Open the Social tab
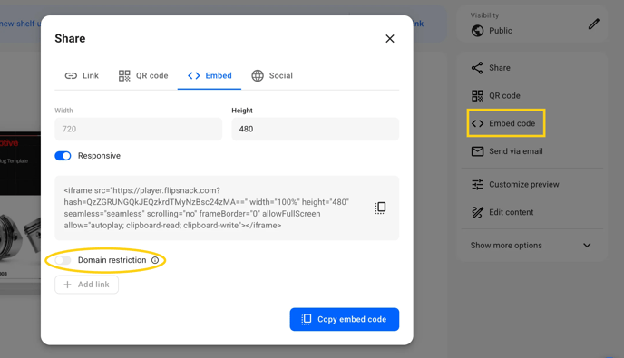The image size is (624, 358). click(x=272, y=75)
